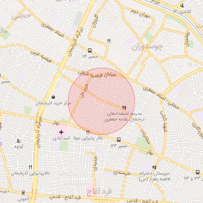Select the خرسندی street label
Screen dimensions: 203x203
(x=122, y=173)
